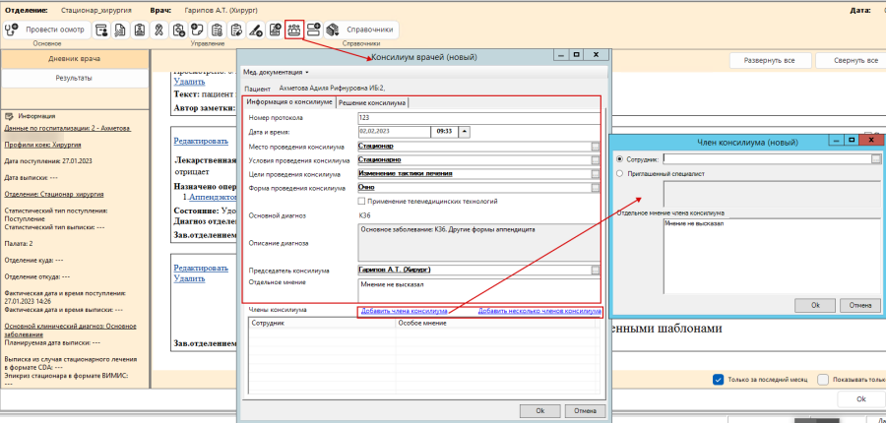Viewport: 886px width, 423px height.
Task: Click Добавить члена консилиума link
Action: coord(404,311)
